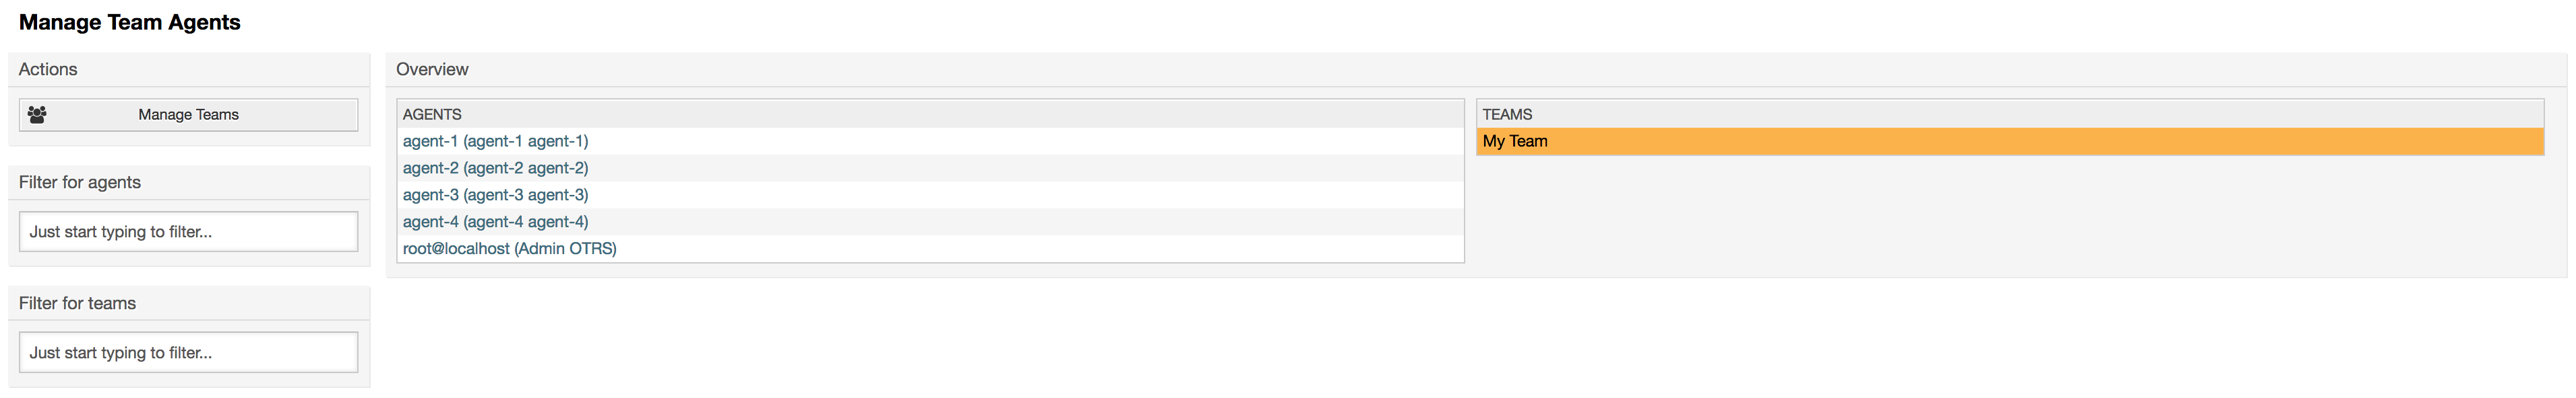Open Manage Teams via its button label
The width and height of the screenshot is (2576, 398).
(x=188, y=115)
